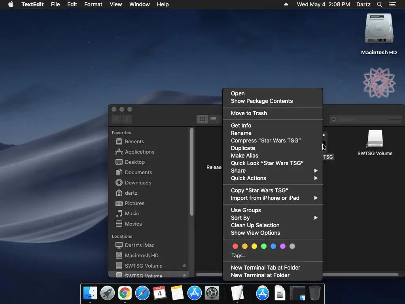Open the Trash in the Dock

pyautogui.click(x=314, y=293)
